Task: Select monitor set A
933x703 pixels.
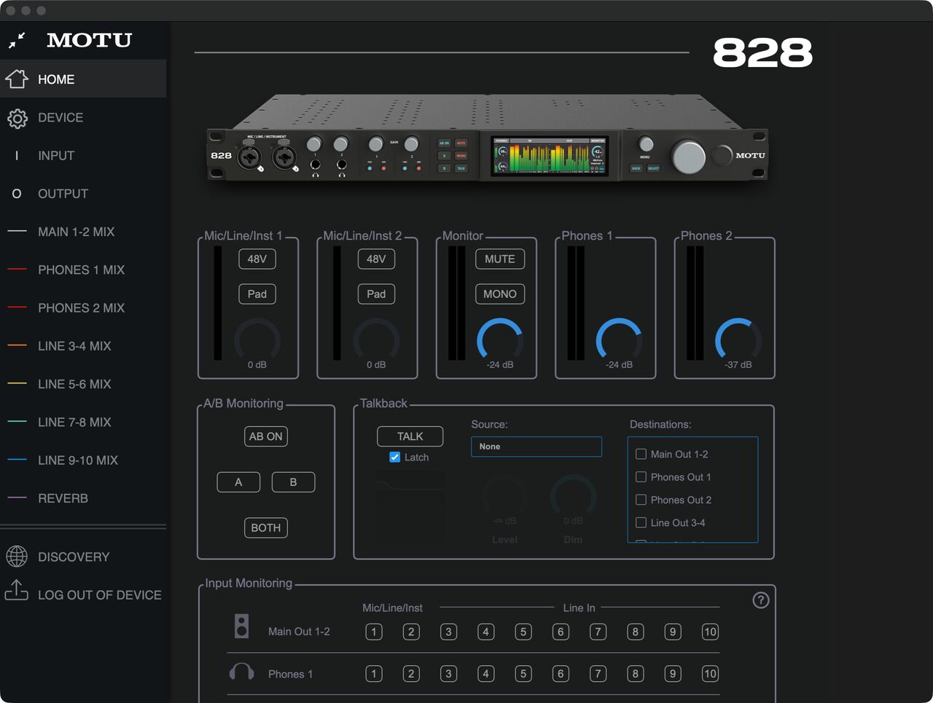Action: click(238, 482)
